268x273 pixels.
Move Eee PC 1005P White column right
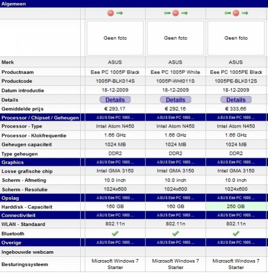coord(185,13)
